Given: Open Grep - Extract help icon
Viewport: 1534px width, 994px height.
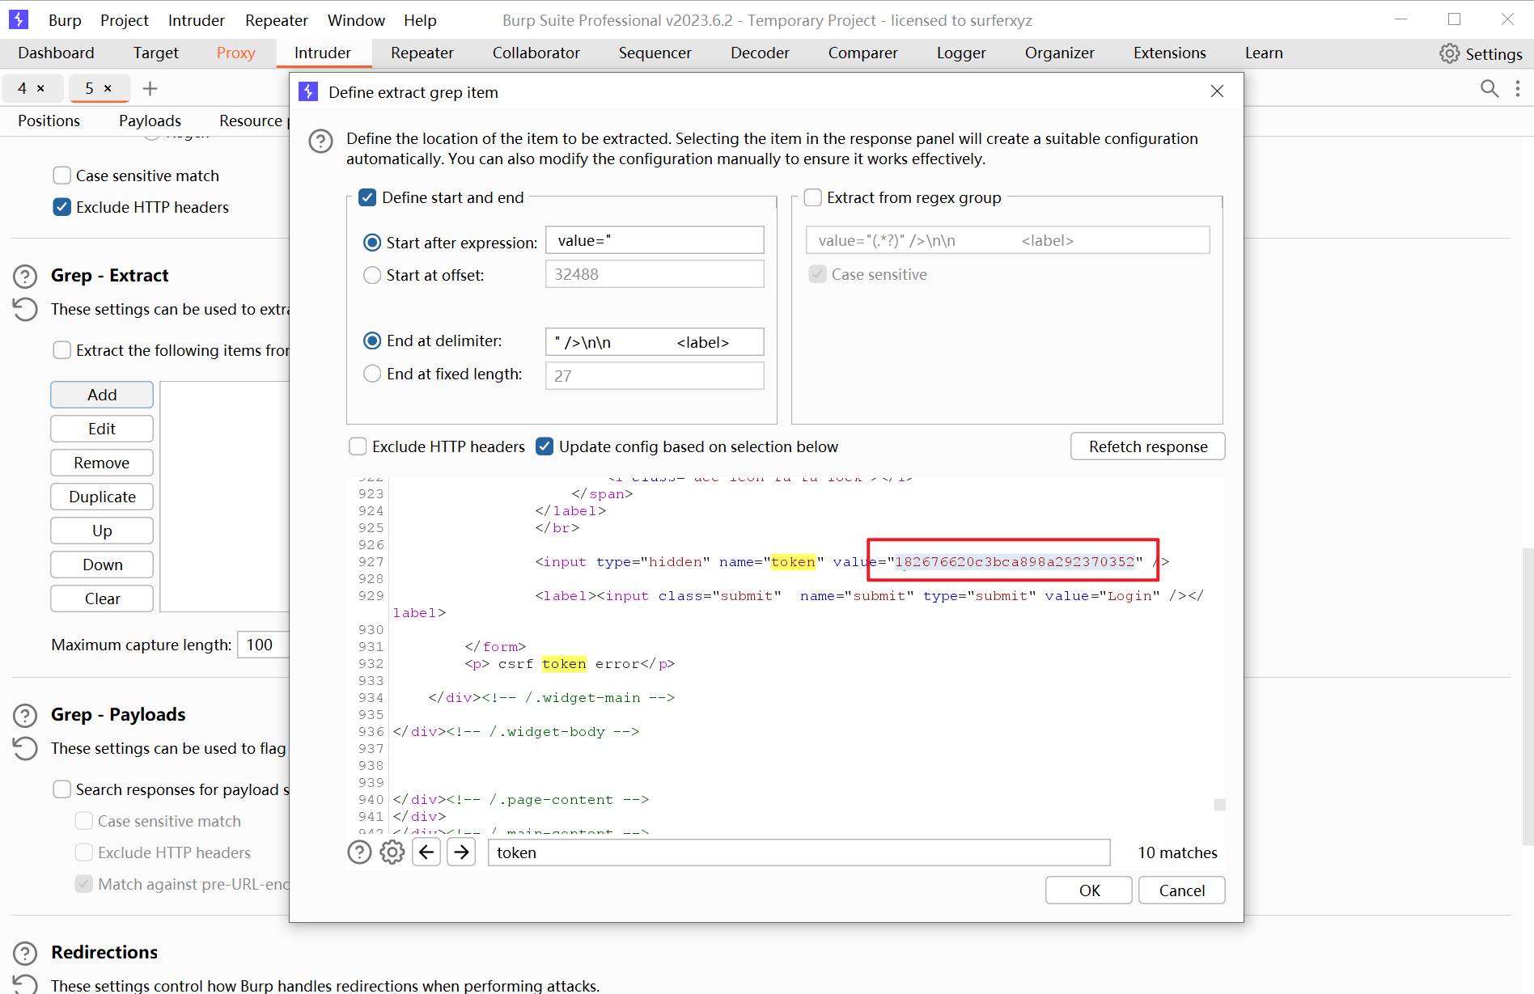Looking at the screenshot, I should tap(25, 277).
